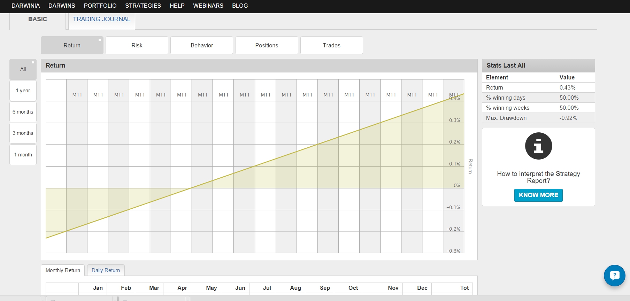
Task: Click the Max. Drawdown value -0.92%
Action: [568, 118]
